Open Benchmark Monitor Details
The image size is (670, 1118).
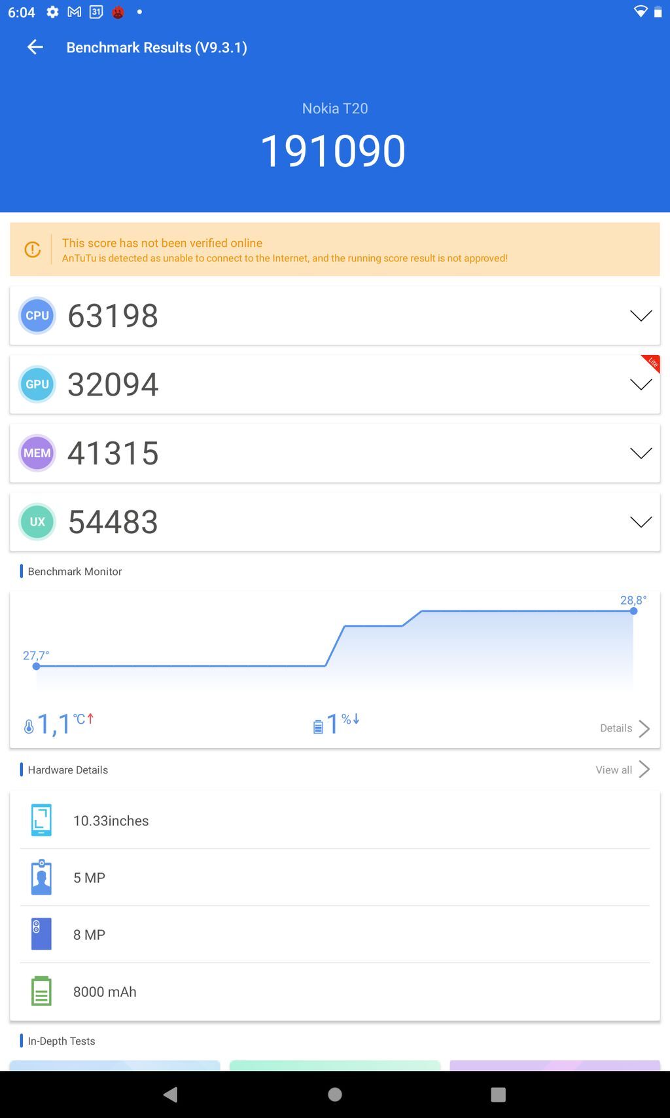[x=625, y=728]
